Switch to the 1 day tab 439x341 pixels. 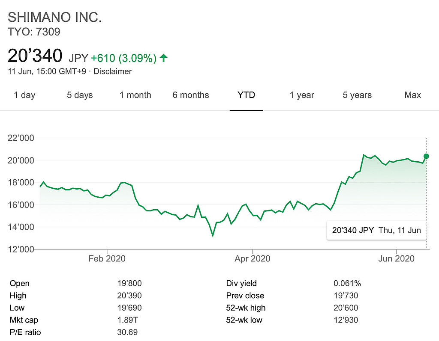tap(24, 95)
